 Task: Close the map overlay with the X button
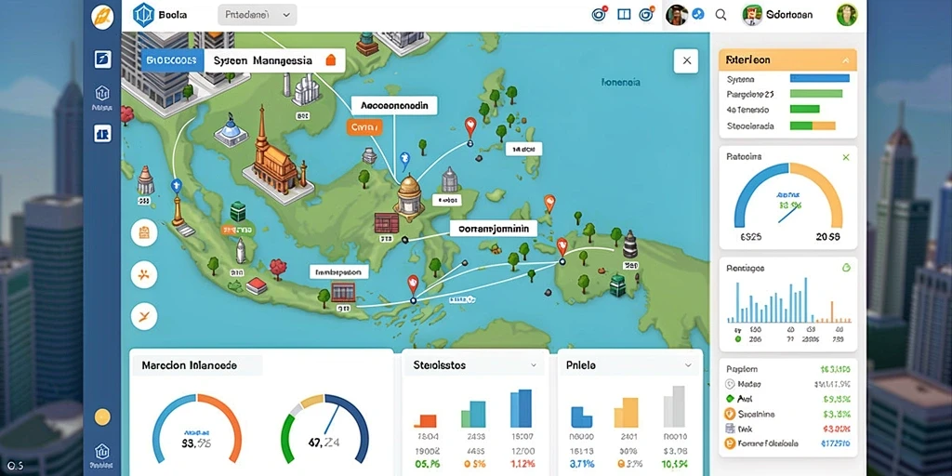tap(686, 60)
